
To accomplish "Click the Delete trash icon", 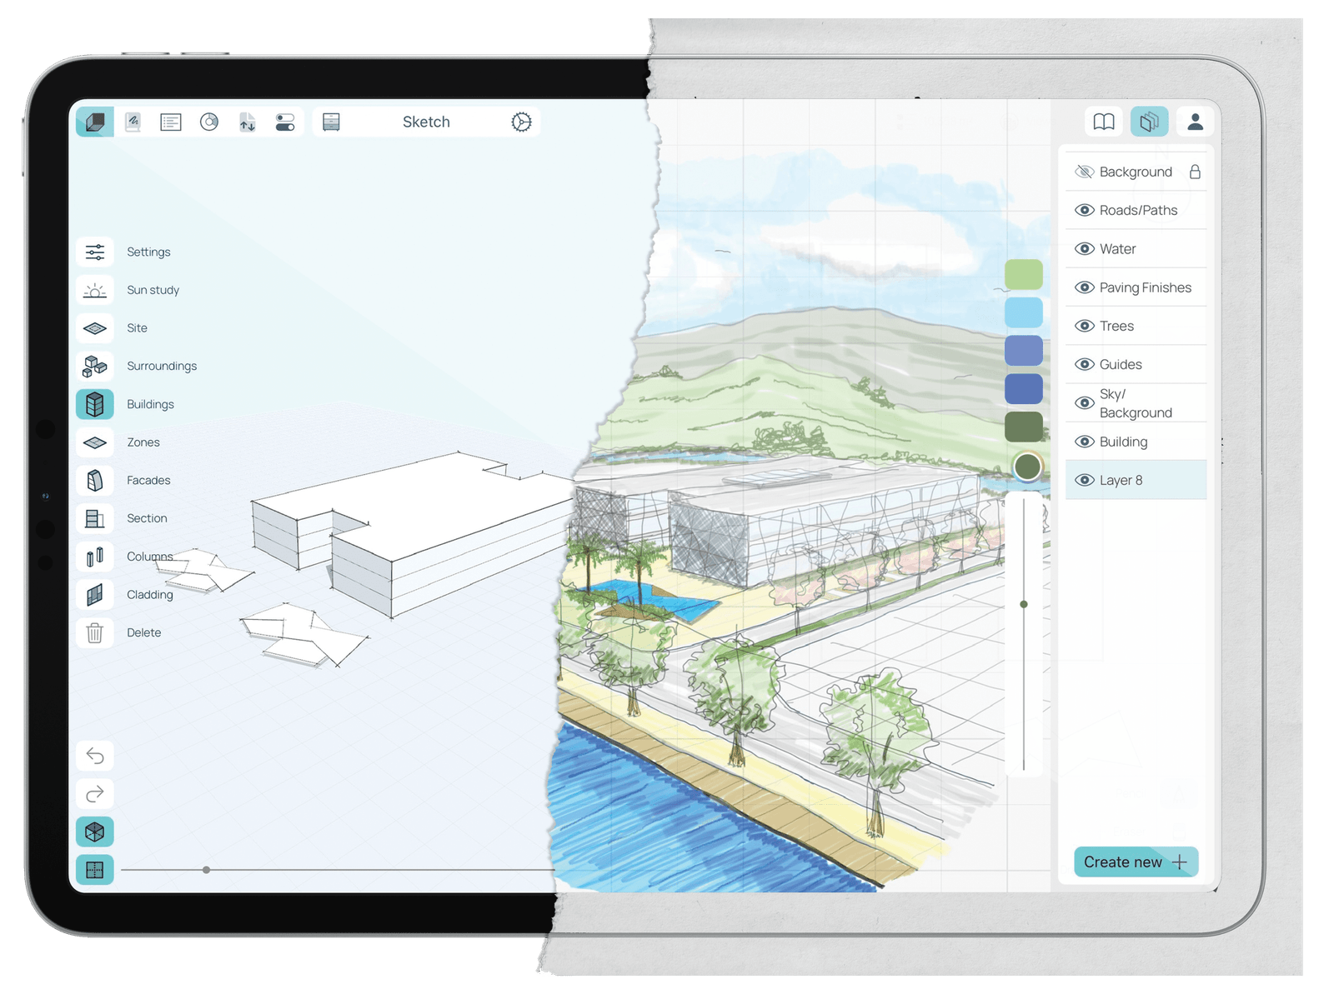I will 95,632.
